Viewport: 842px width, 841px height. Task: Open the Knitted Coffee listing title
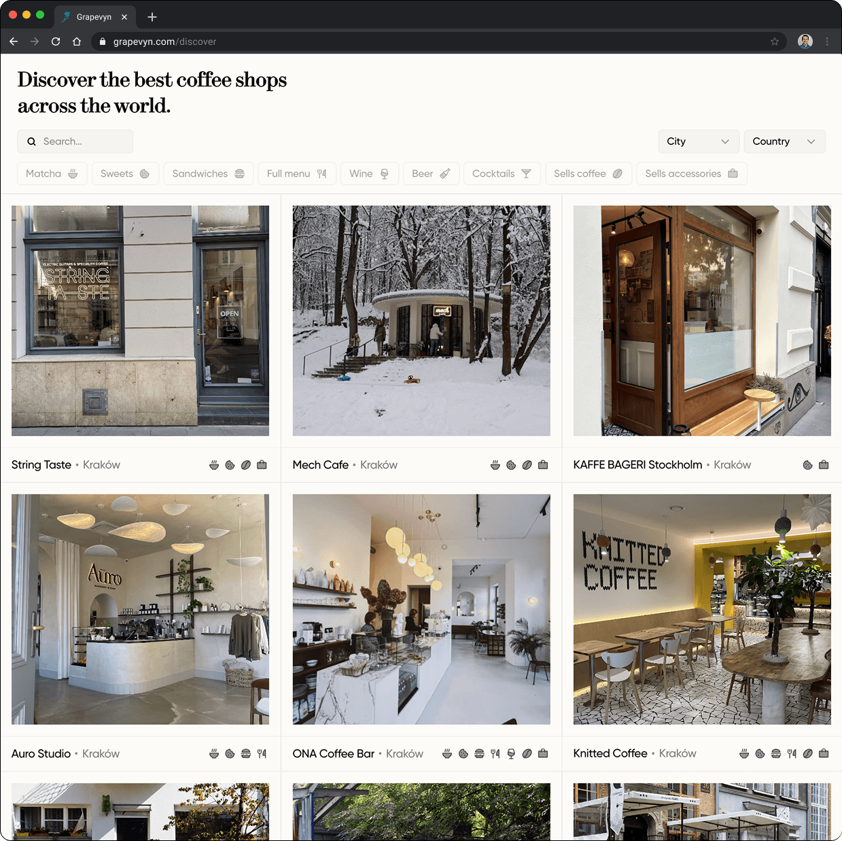click(x=610, y=753)
